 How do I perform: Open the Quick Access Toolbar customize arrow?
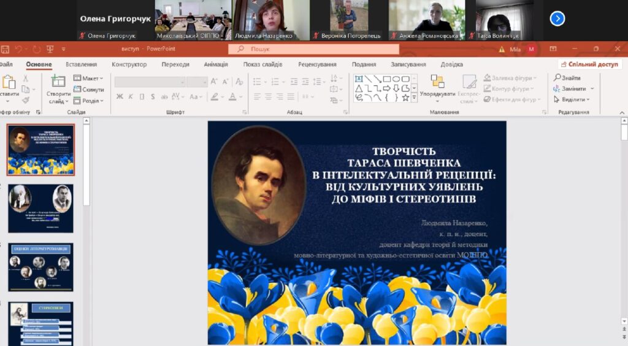(63, 49)
